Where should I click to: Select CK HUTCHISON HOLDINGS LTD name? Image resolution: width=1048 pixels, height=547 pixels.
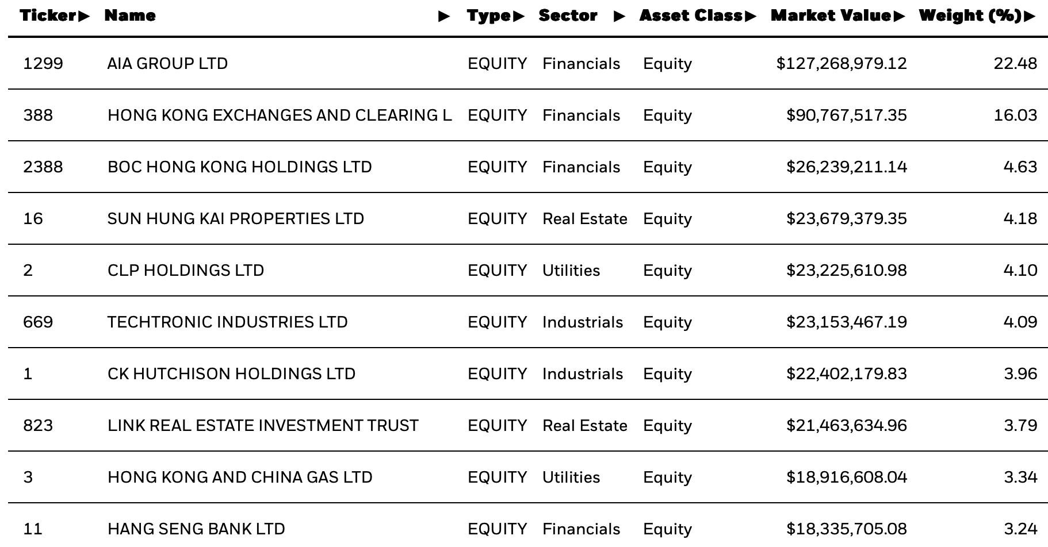pos(231,374)
